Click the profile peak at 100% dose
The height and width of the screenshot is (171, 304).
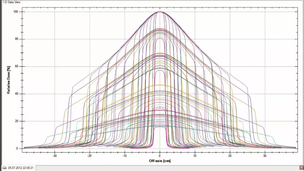[x=160, y=12]
